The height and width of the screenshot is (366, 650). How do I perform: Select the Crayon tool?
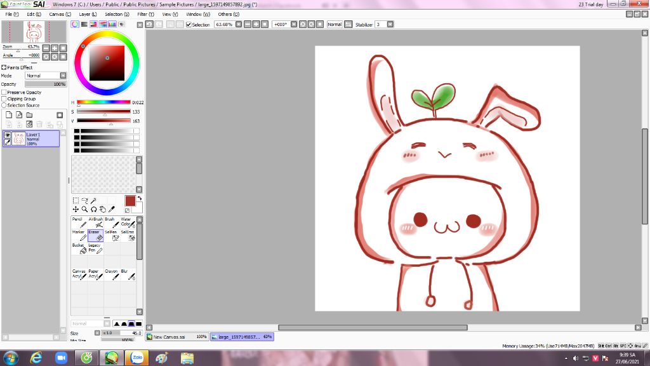(x=112, y=274)
